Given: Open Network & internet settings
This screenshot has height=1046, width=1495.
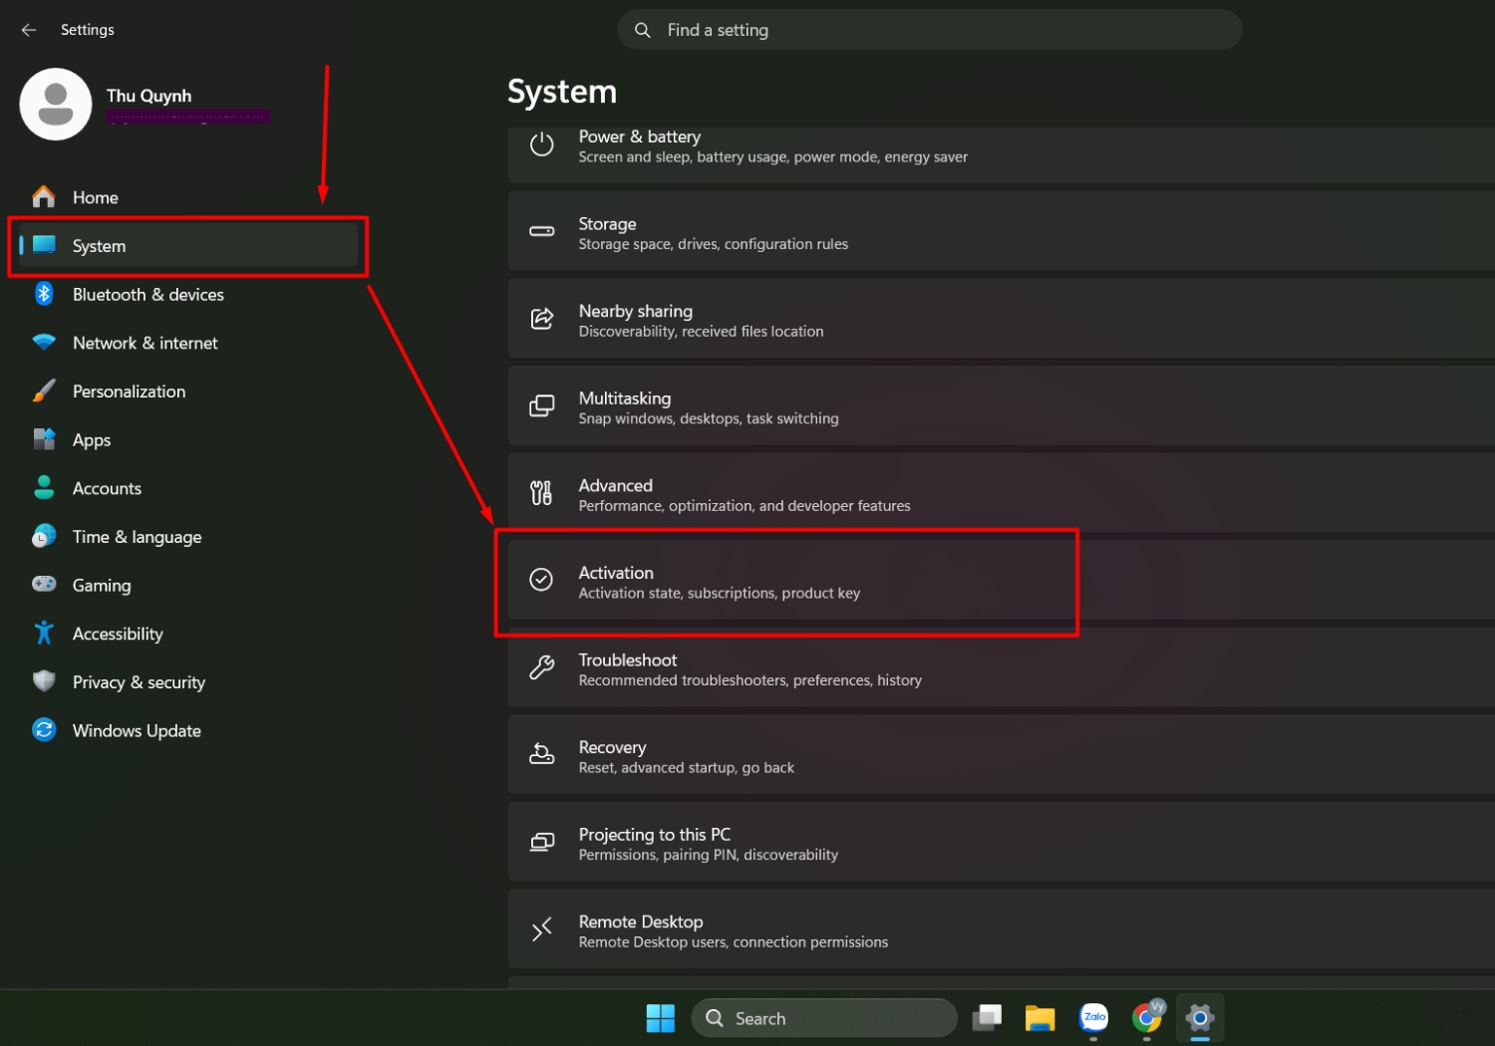Looking at the screenshot, I should pos(188,343).
